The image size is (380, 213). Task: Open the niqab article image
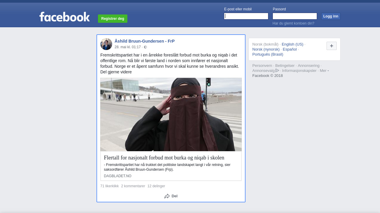click(x=171, y=114)
